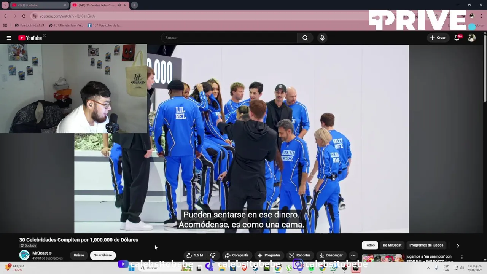487x274 pixels.
Task: Start voice search with microphone icon
Action: [x=322, y=38]
